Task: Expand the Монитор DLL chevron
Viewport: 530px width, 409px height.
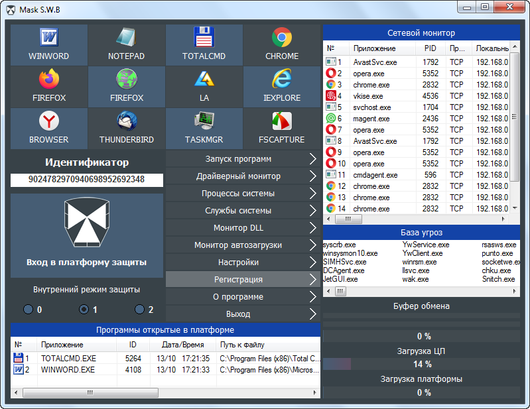Action: [312, 228]
